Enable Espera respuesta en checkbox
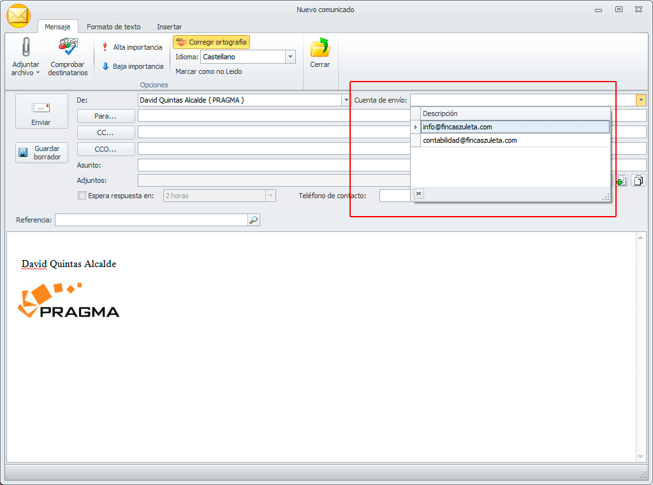 82,195
